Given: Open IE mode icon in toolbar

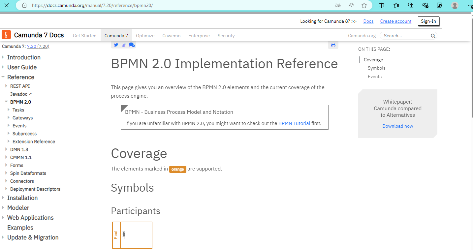Looking at the screenshot, I should point(440,5).
